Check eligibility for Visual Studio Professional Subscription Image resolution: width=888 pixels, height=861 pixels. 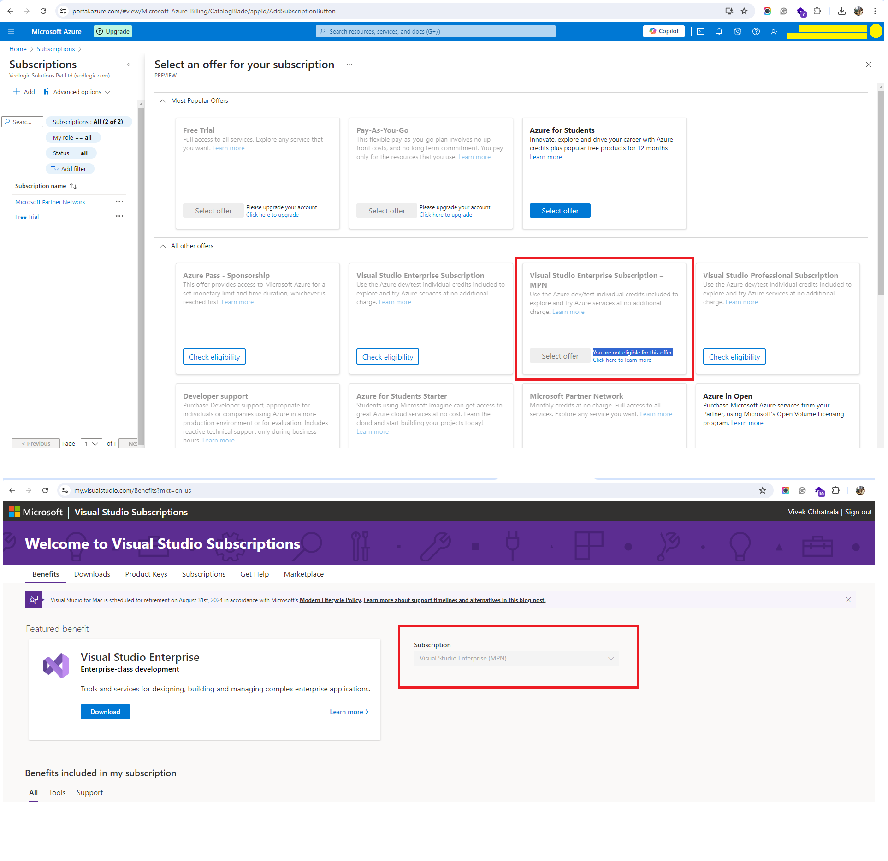click(x=734, y=357)
